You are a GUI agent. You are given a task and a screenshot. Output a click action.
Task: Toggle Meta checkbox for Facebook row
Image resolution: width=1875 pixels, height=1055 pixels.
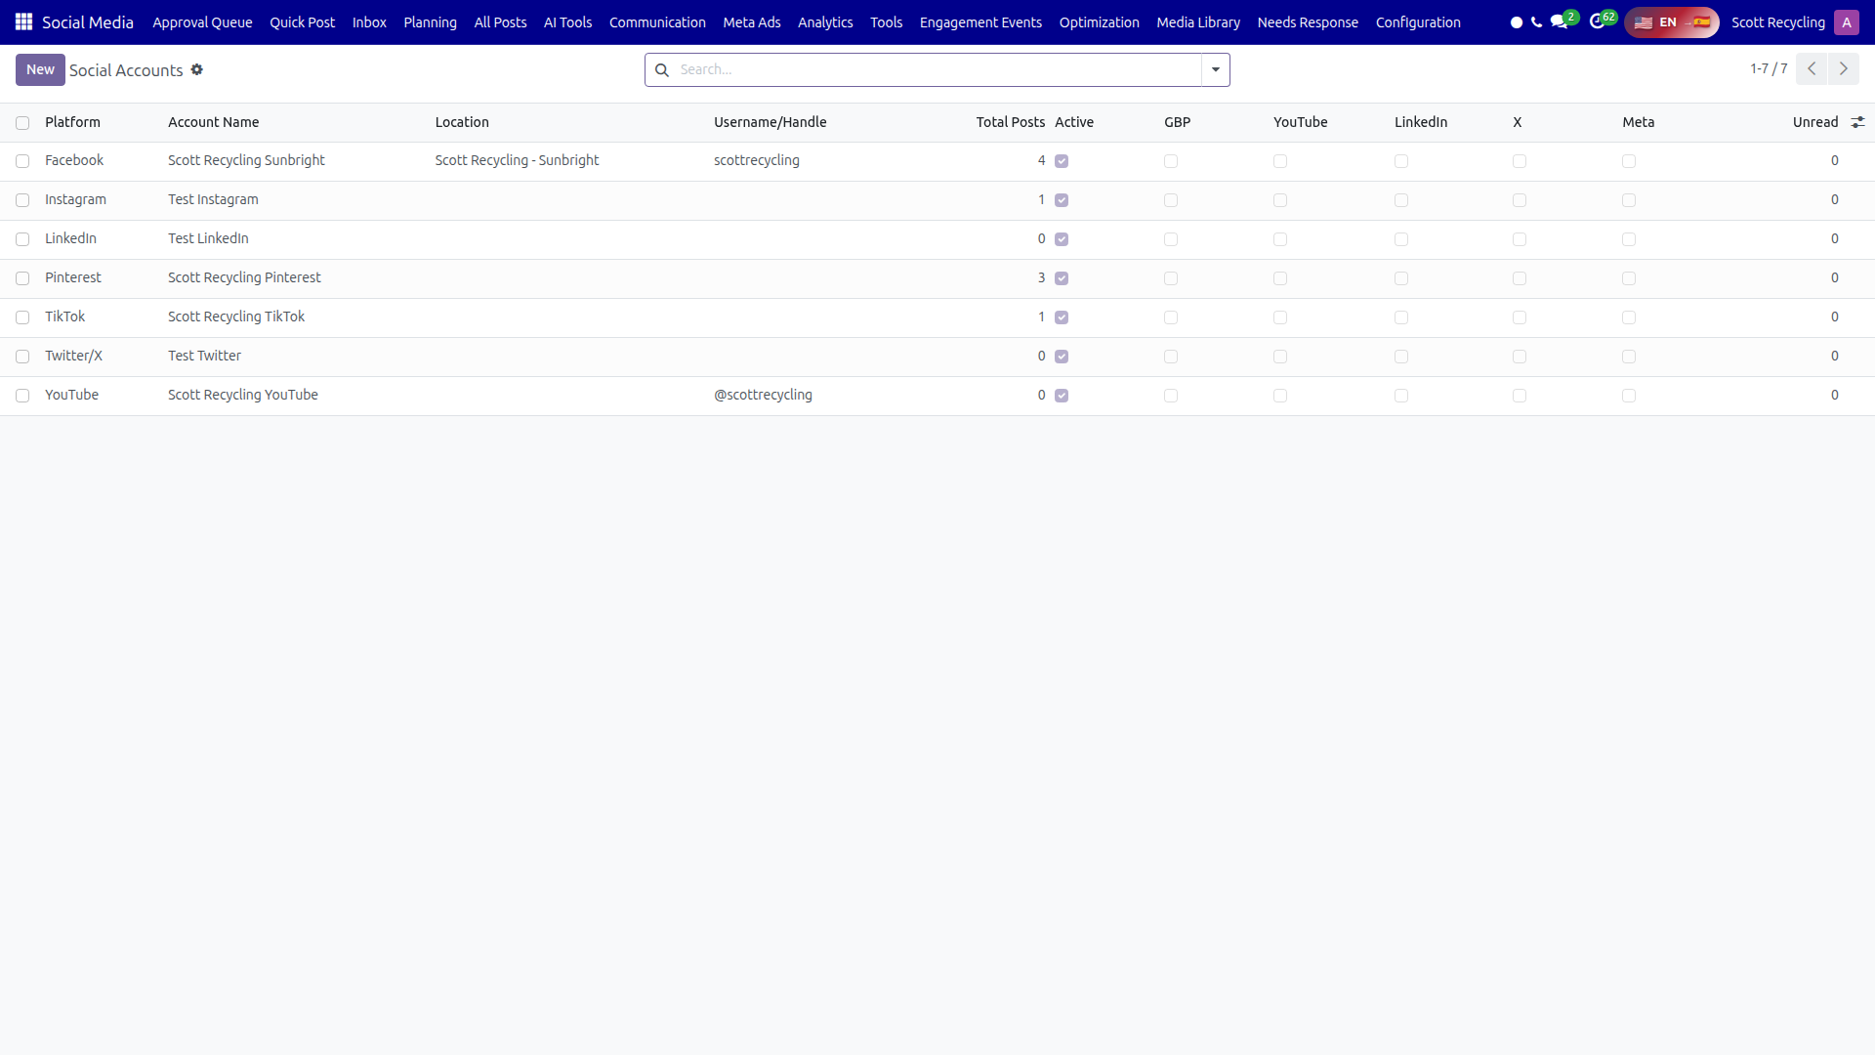pyautogui.click(x=1629, y=161)
